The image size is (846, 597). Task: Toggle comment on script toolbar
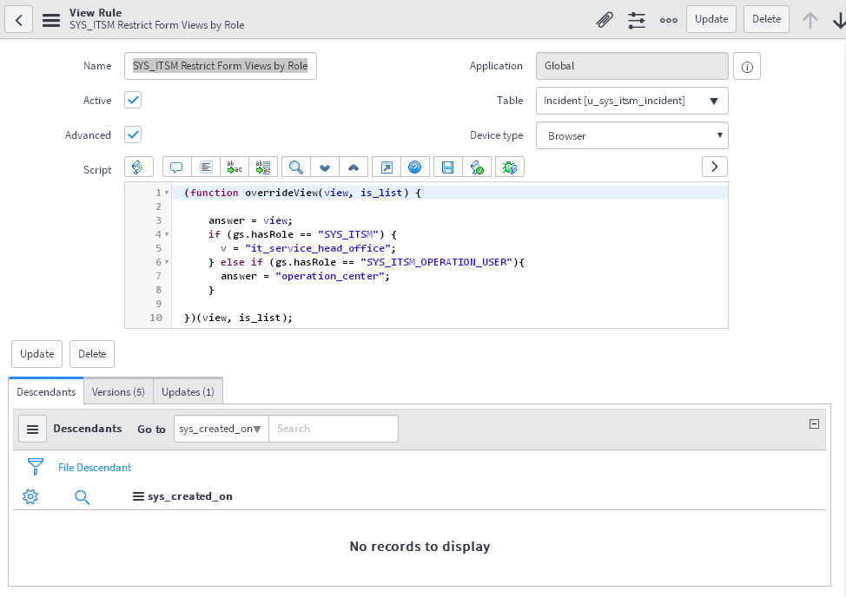pos(176,167)
